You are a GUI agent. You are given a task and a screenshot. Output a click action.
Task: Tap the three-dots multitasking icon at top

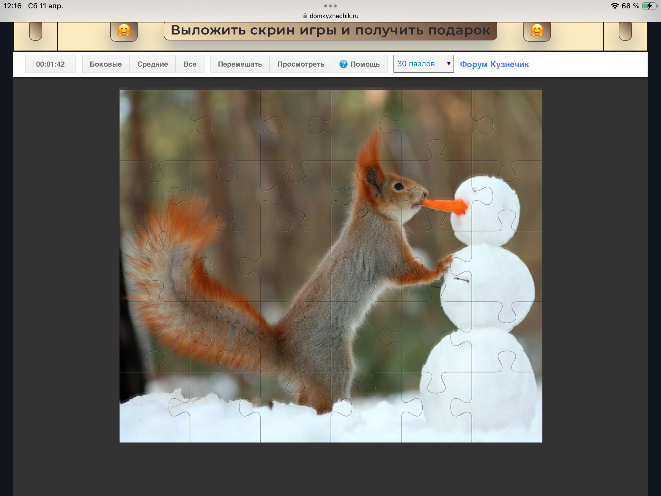coord(330,6)
